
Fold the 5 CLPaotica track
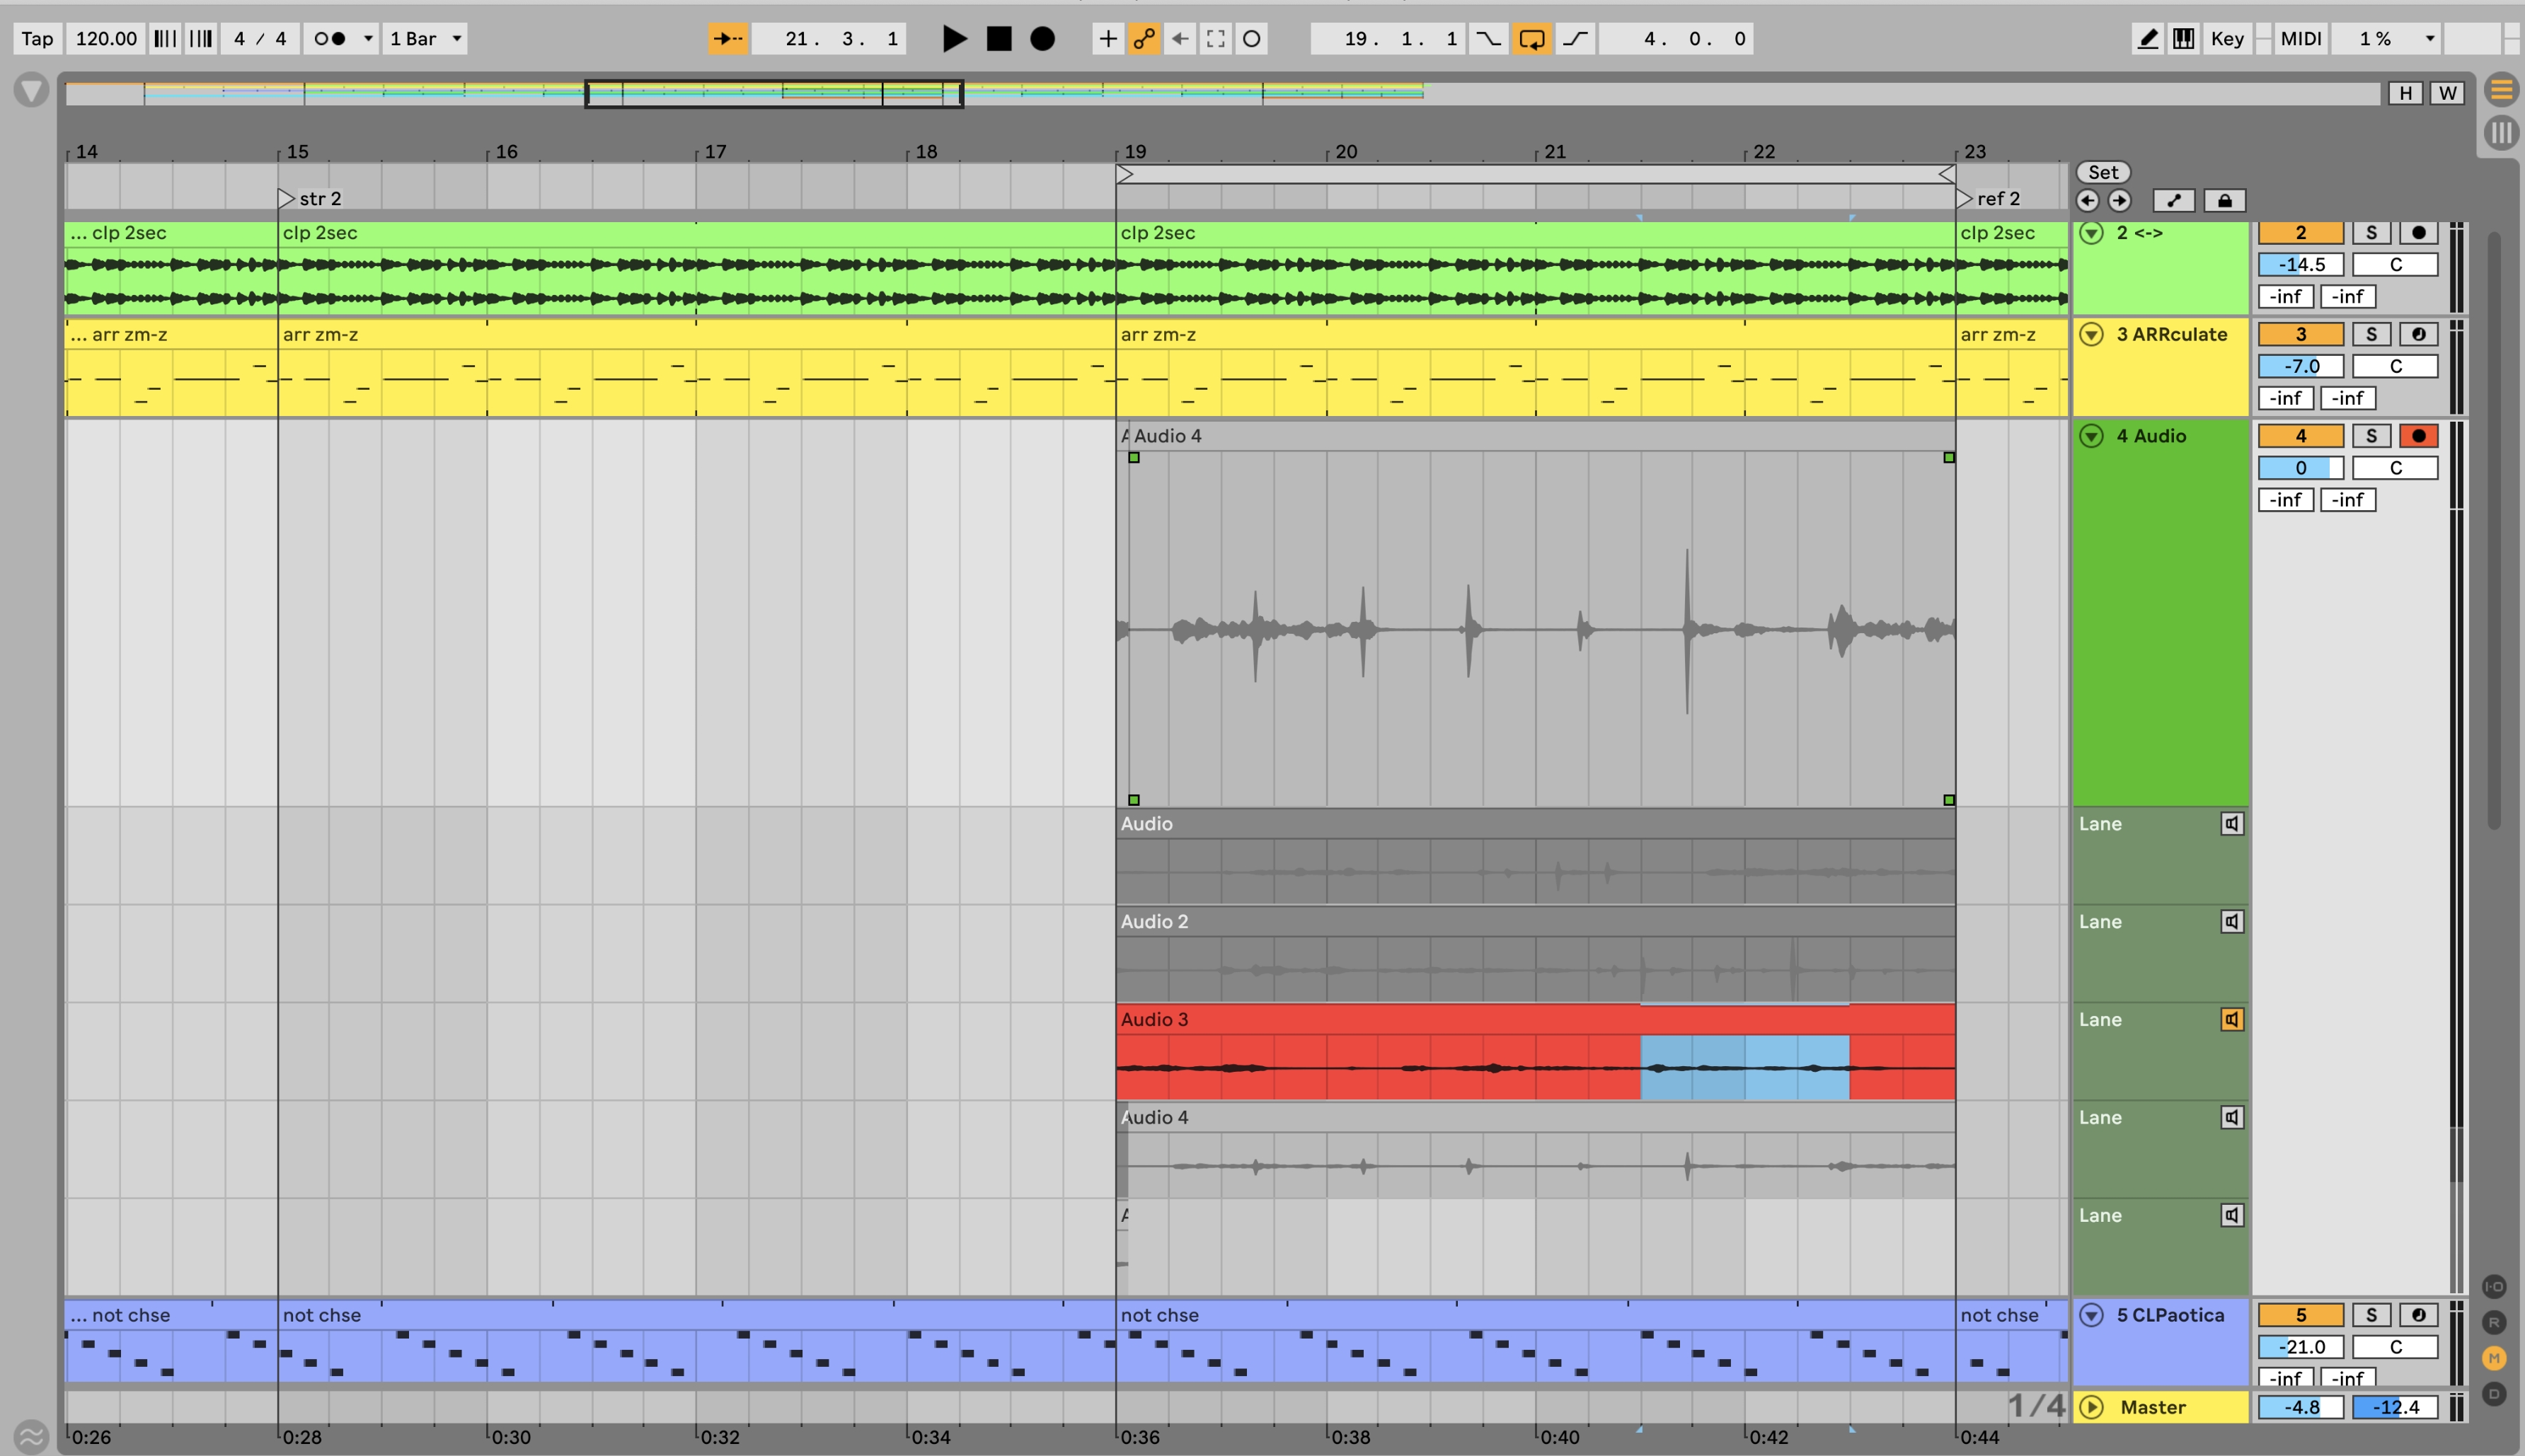[x=2091, y=1315]
